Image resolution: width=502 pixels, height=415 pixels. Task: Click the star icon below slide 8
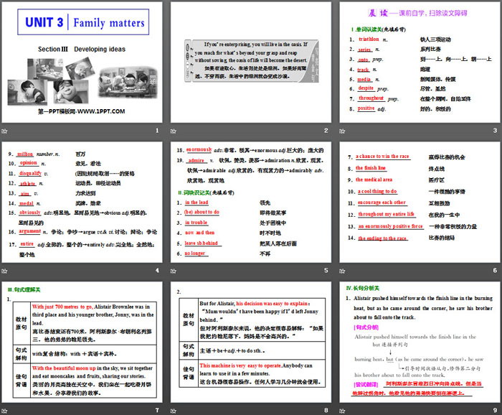point(174,410)
